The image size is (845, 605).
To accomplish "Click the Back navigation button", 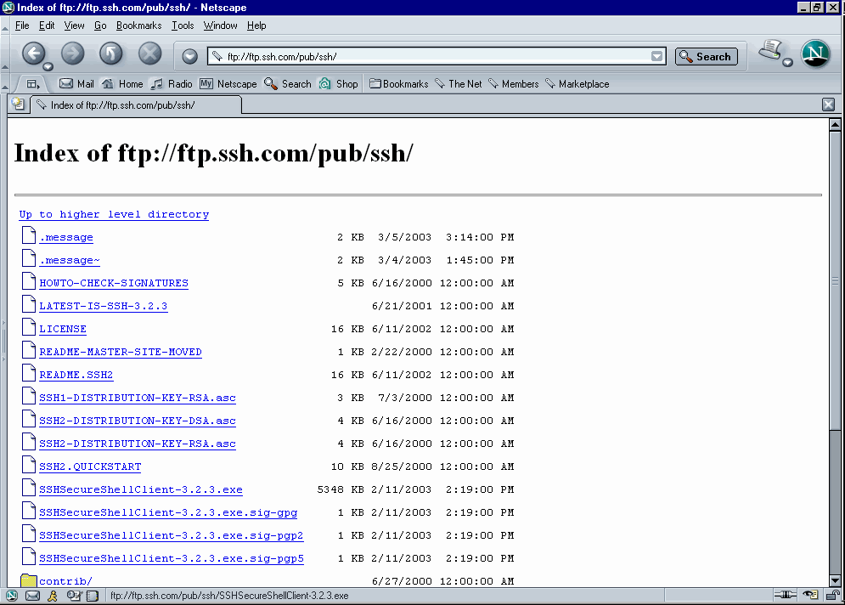I will point(32,54).
